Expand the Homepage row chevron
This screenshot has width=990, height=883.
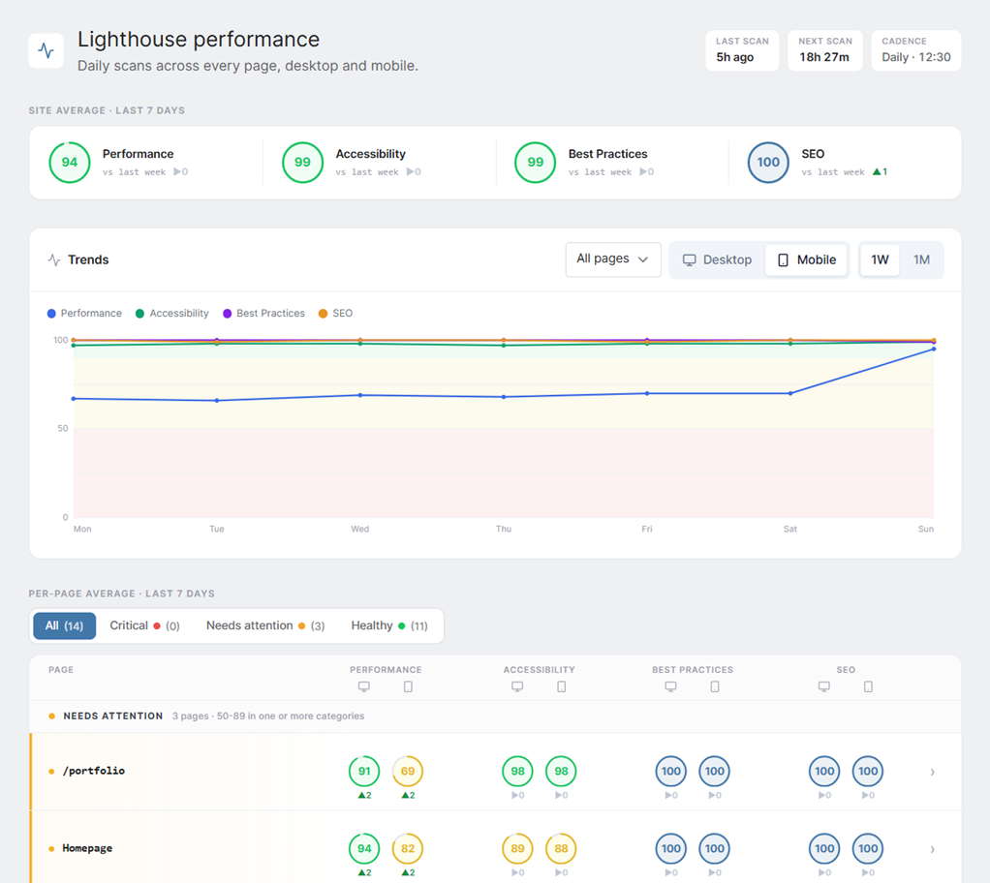(933, 849)
